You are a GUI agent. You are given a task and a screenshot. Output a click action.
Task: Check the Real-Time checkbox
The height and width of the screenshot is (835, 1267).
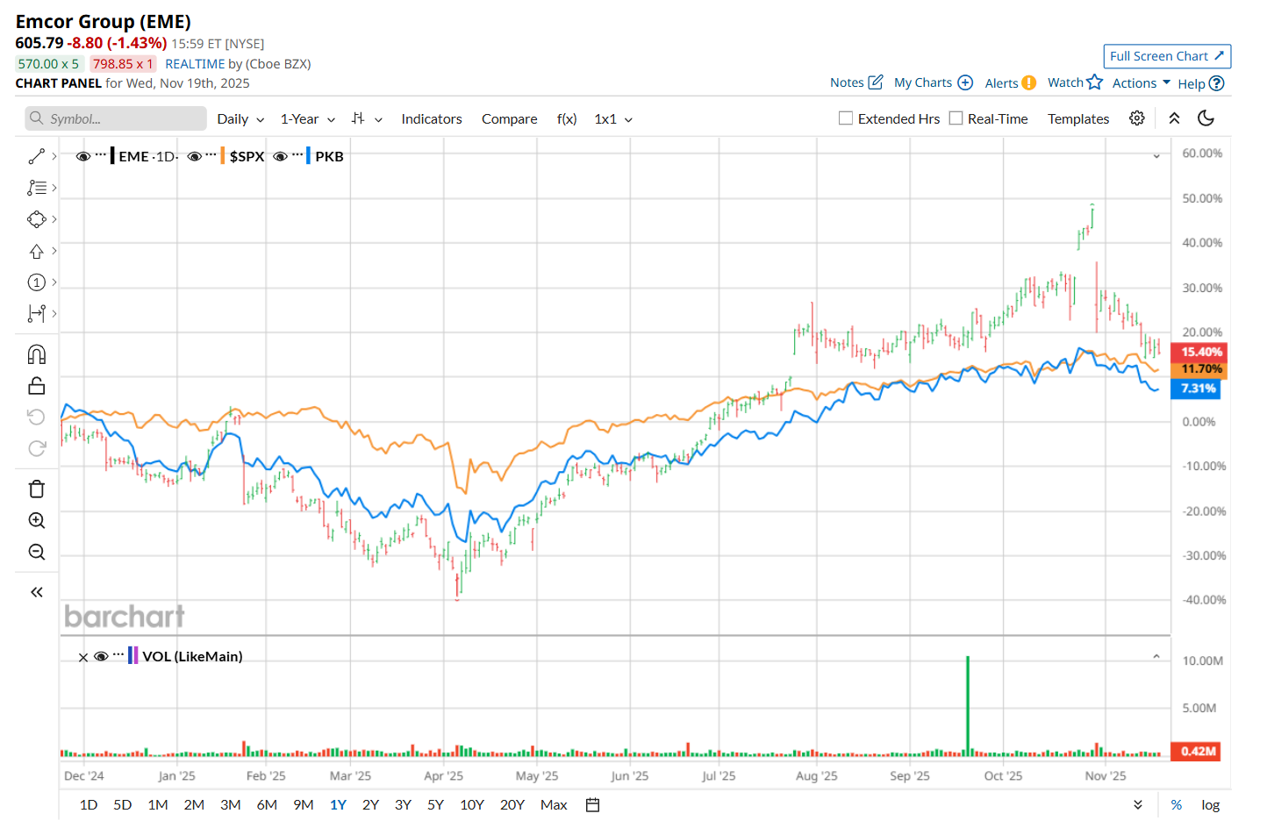956,118
